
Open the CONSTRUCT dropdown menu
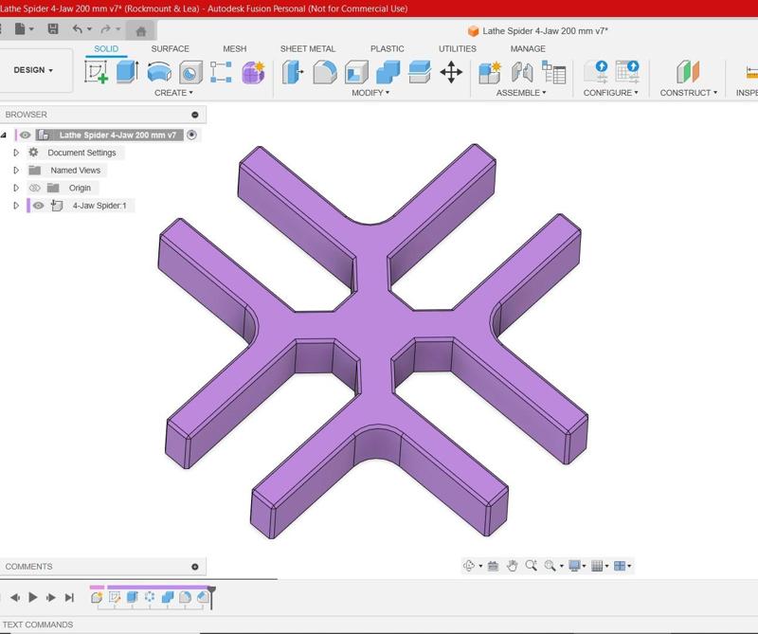coord(689,92)
